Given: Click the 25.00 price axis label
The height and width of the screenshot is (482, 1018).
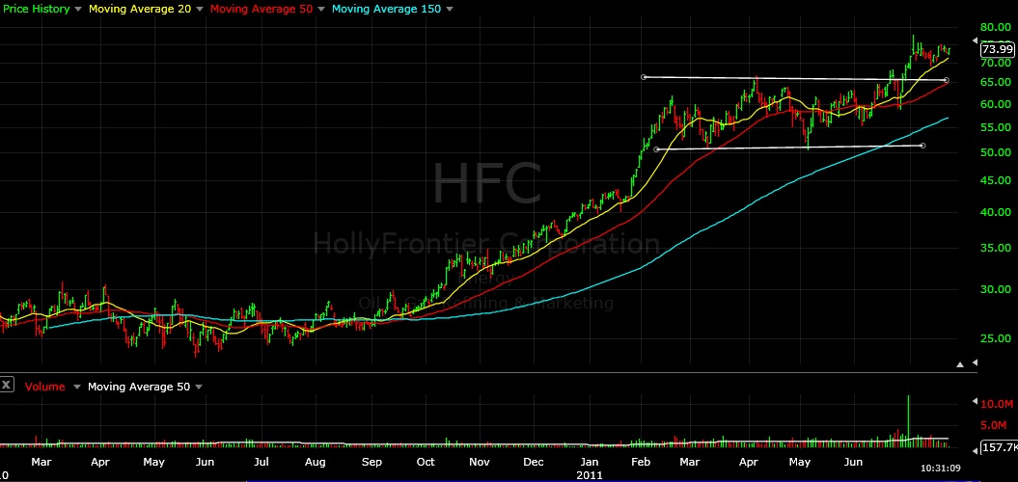Looking at the screenshot, I should click(x=997, y=338).
